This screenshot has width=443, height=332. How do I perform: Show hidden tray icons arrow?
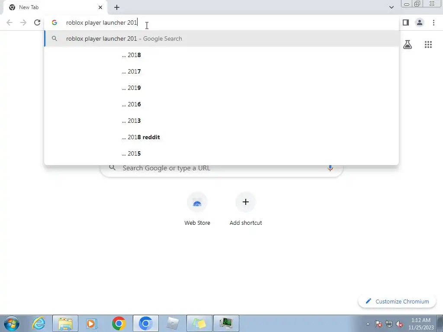[x=368, y=324]
